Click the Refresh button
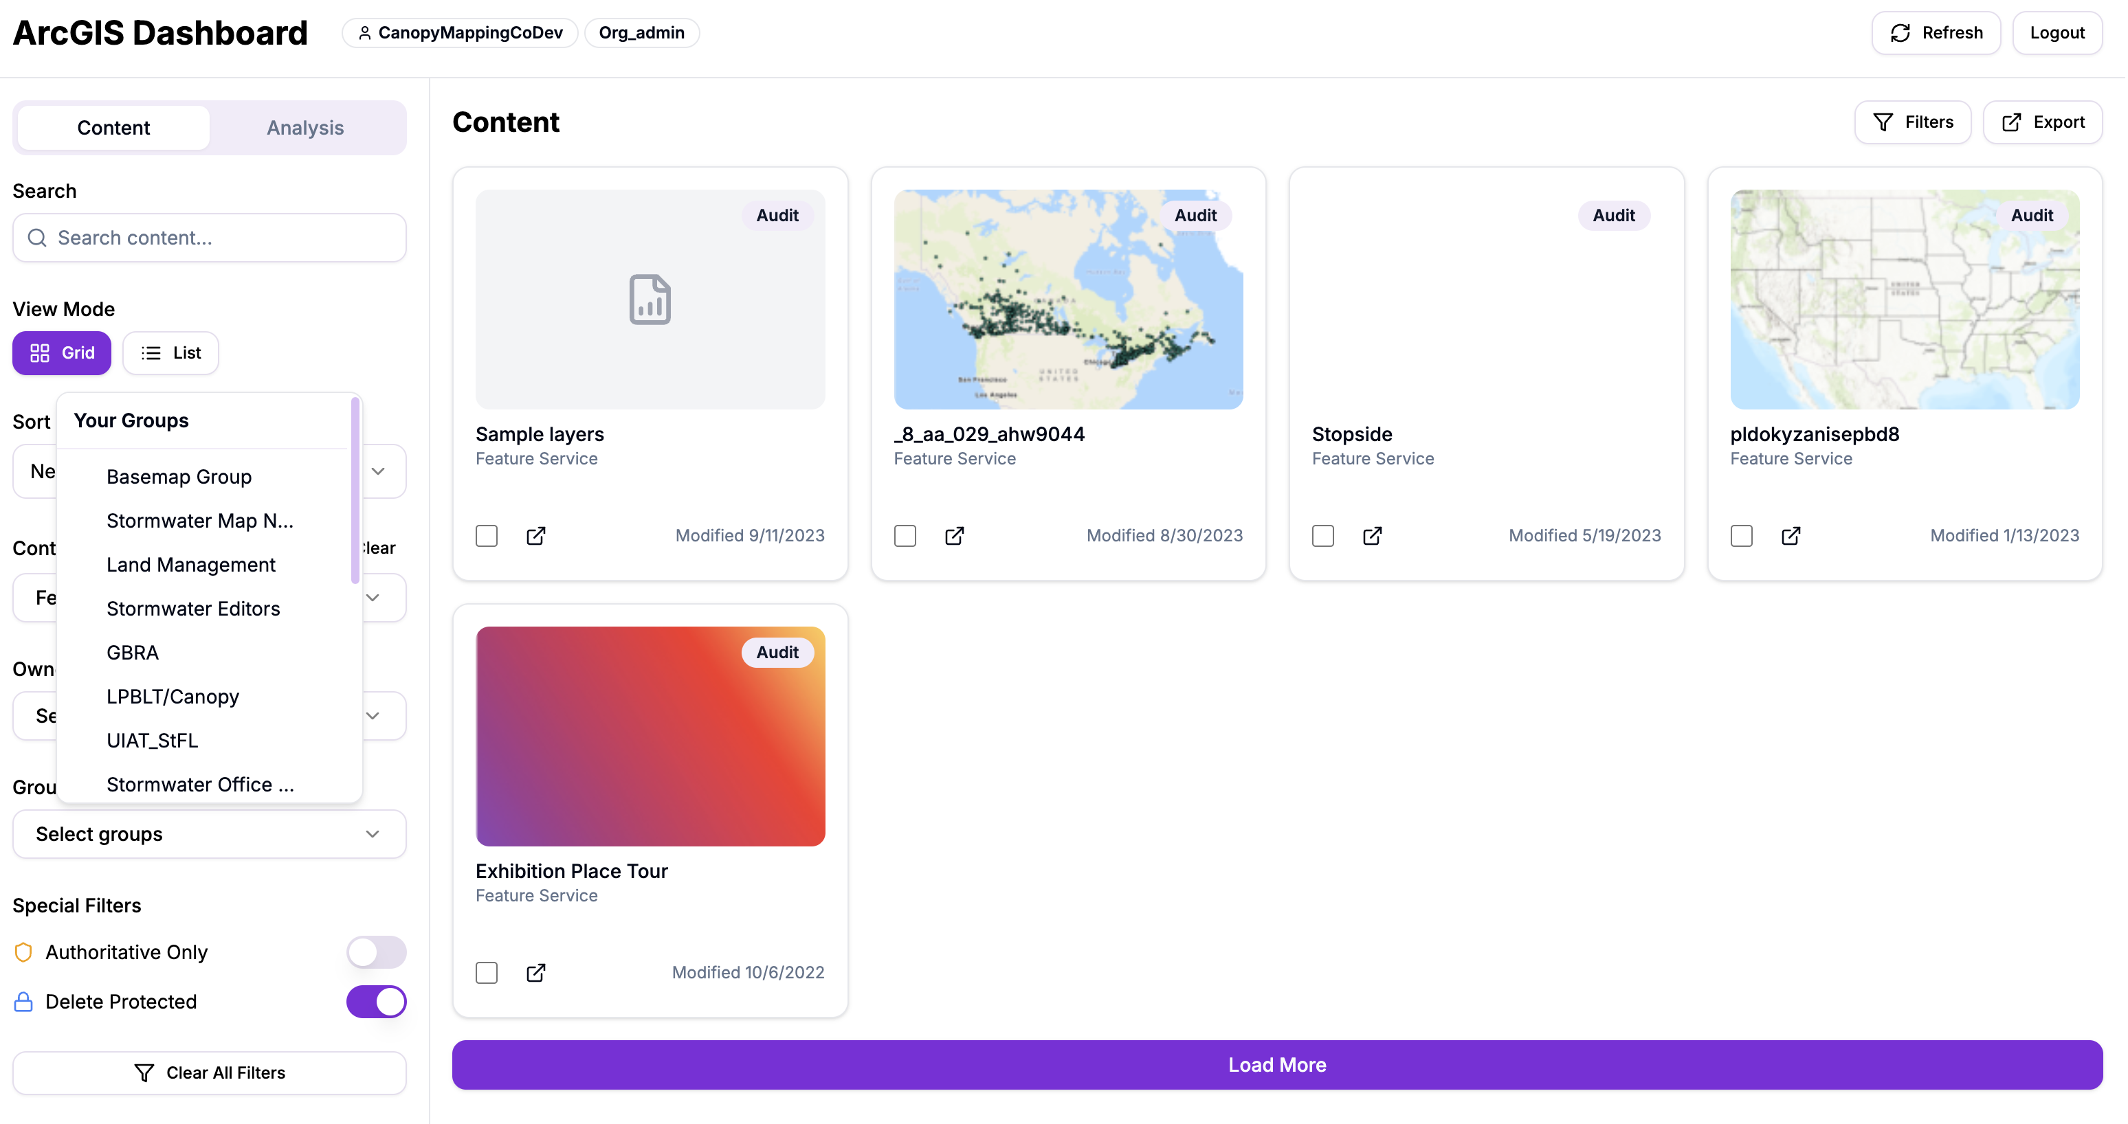Screen dimensions: 2128x1124 (x=1936, y=33)
